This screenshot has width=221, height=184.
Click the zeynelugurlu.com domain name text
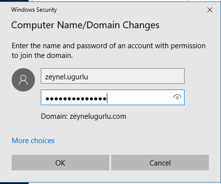coord(98,116)
